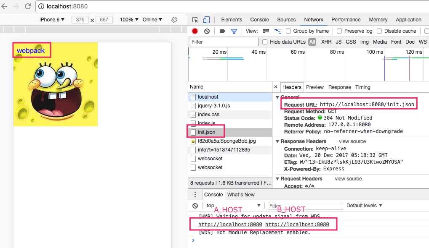
Task: Select the init.json request row
Action: coord(230,132)
